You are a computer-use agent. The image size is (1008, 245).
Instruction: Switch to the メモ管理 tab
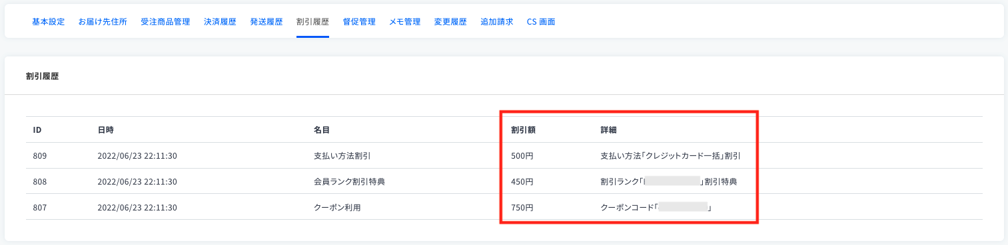pos(405,22)
